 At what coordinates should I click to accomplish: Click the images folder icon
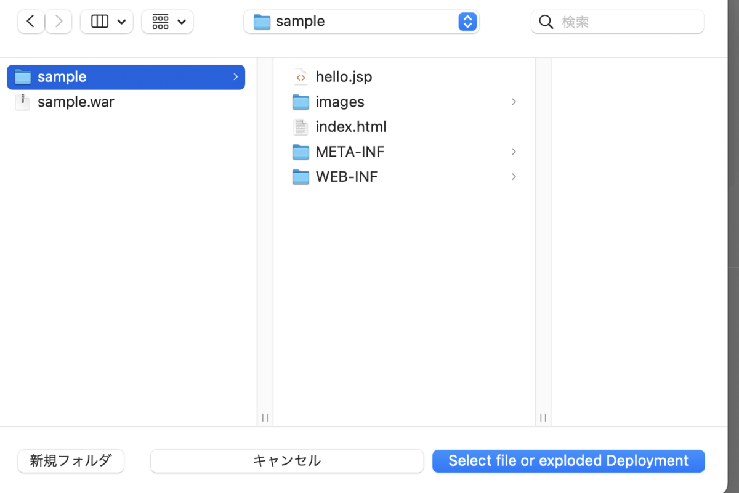[x=301, y=102]
